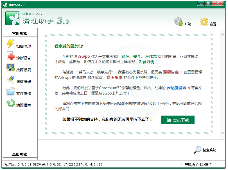Close the 清理助手 window

point(218,4)
